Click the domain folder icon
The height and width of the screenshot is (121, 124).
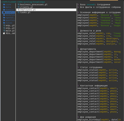[x=4, y=10]
